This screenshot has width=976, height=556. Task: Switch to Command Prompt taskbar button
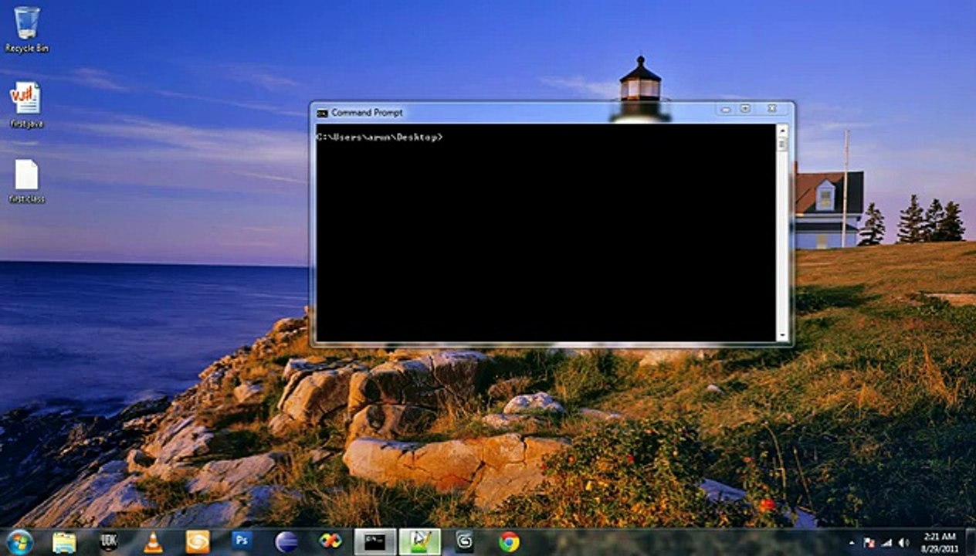coord(375,542)
